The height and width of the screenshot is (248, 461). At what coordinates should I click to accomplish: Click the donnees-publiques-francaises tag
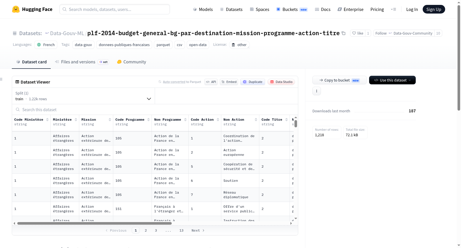click(x=124, y=45)
